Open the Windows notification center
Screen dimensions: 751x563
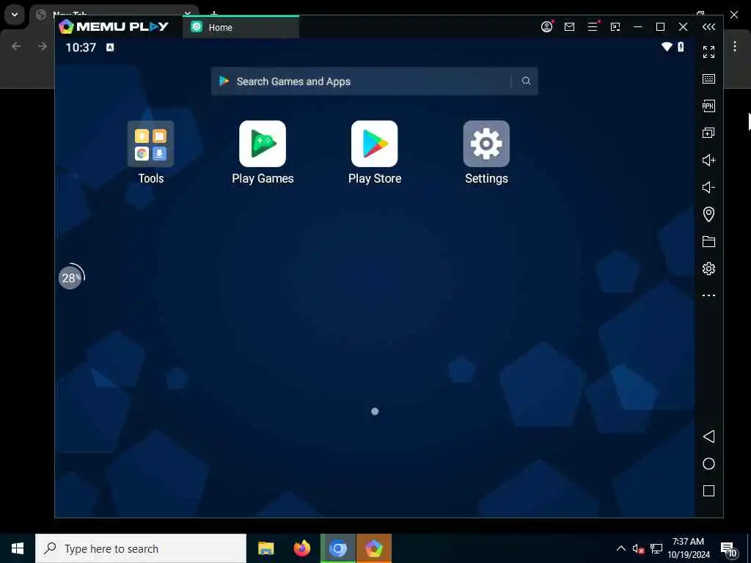click(x=729, y=550)
